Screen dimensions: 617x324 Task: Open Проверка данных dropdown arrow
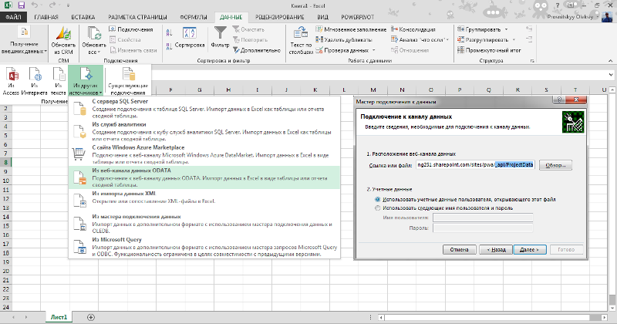(373, 50)
